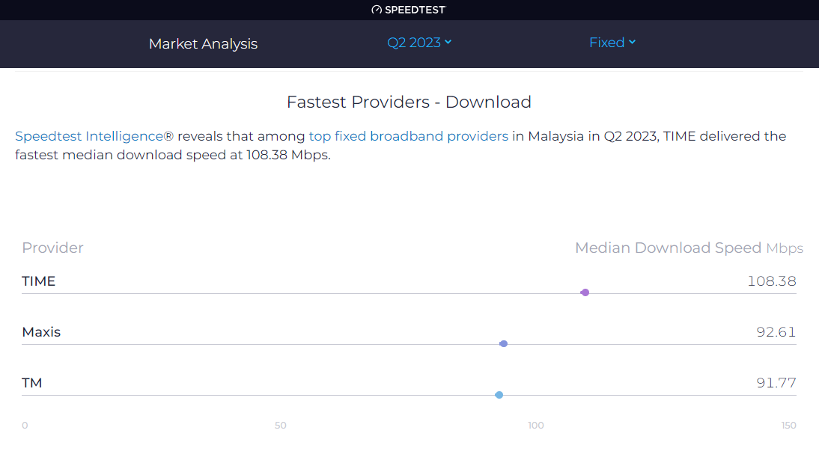The width and height of the screenshot is (819, 460).
Task: Open the Speedtest Intelligence link
Action: [x=94, y=136]
